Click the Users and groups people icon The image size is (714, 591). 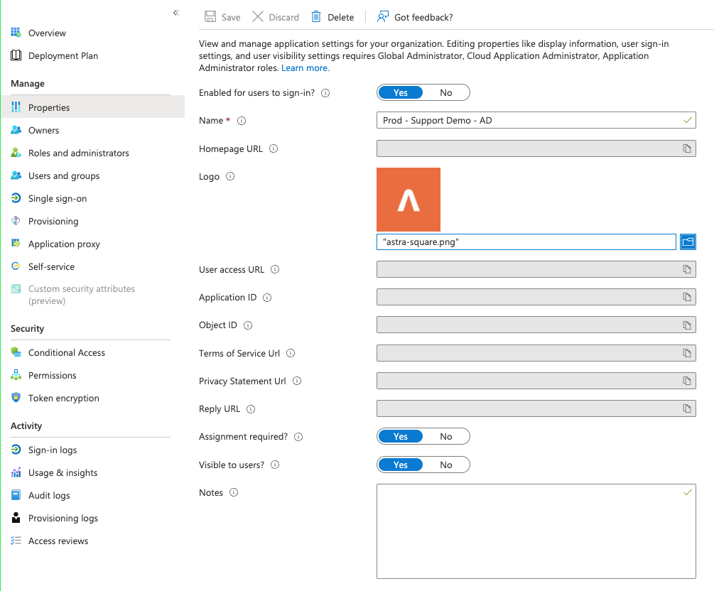(x=16, y=175)
